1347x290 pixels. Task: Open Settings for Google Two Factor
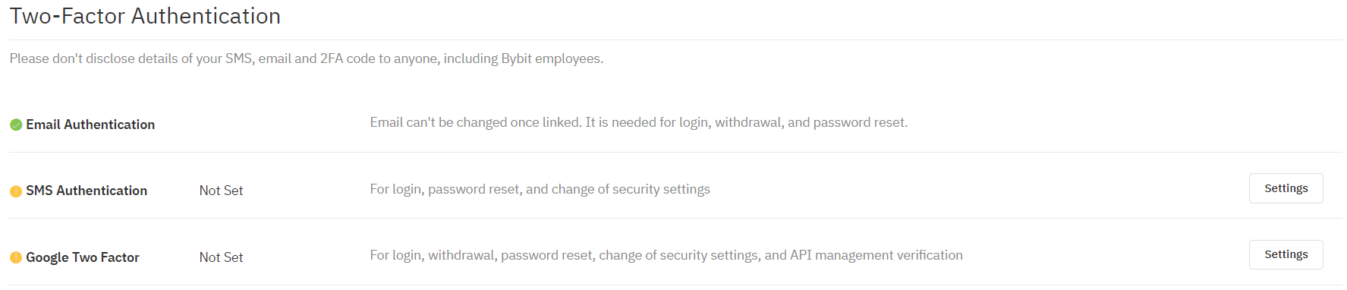pos(1286,254)
